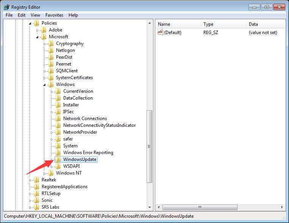Click the DataCollection folder icon
This screenshot has height=223, width=289.
(58, 98)
